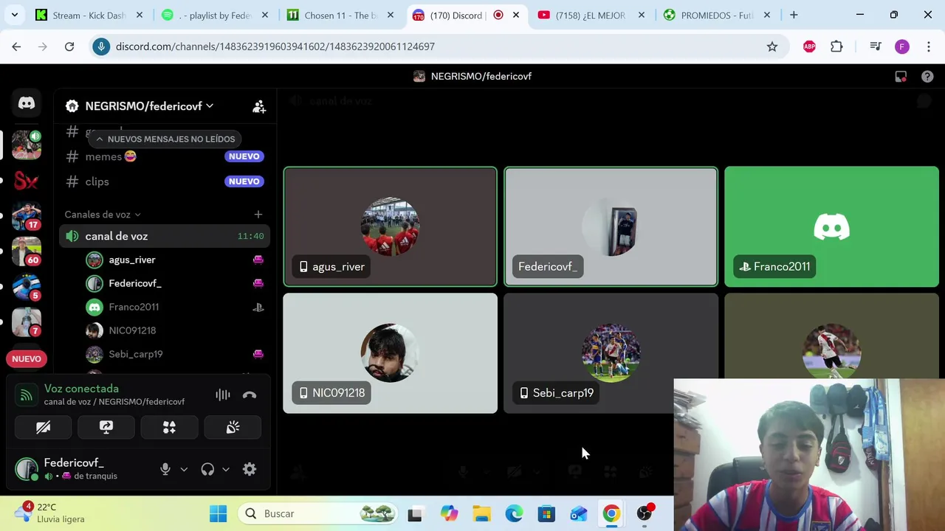Reload the Discord page
Image resolution: width=945 pixels, height=531 pixels.
tap(69, 46)
